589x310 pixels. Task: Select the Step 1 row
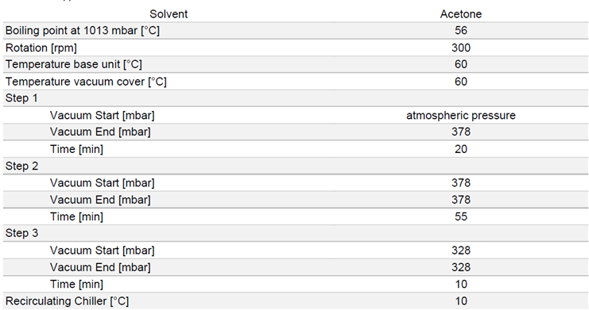(x=296, y=98)
